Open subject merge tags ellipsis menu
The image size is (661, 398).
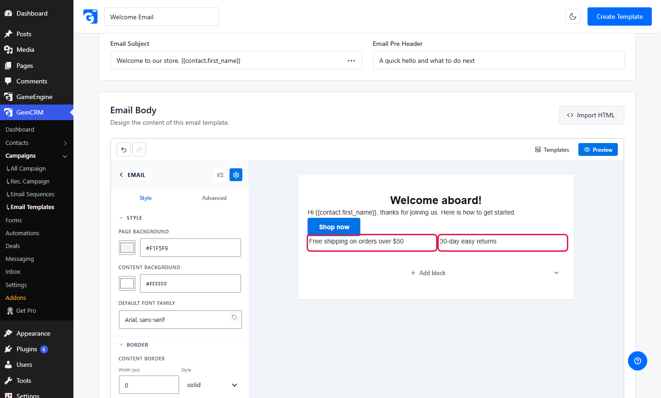tap(351, 61)
